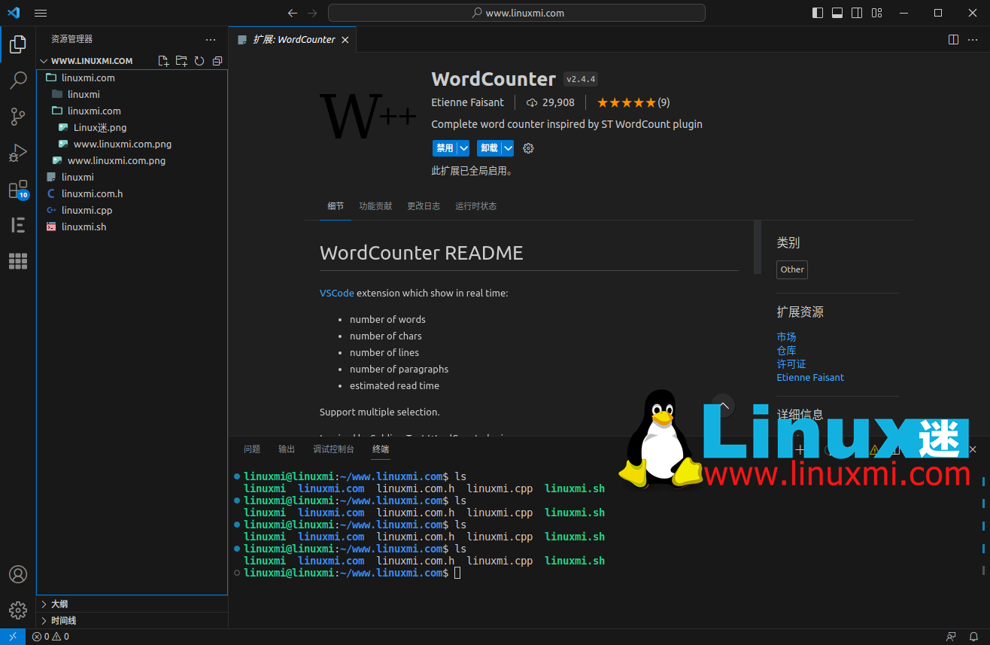Create a new file in Explorer
The image size is (990, 645).
coord(163,61)
